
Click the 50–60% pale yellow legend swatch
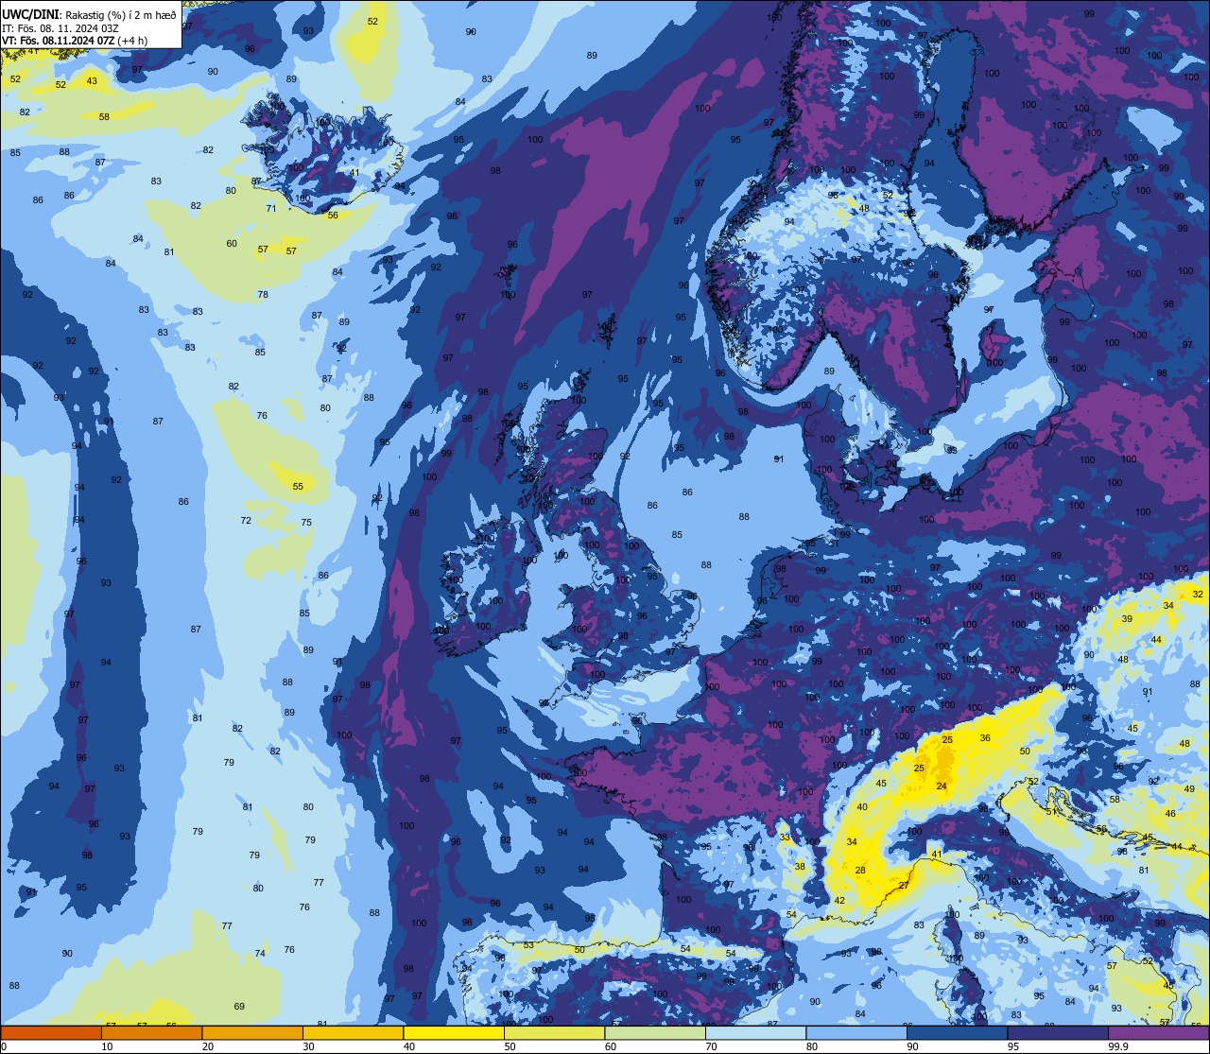tap(554, 1032)
